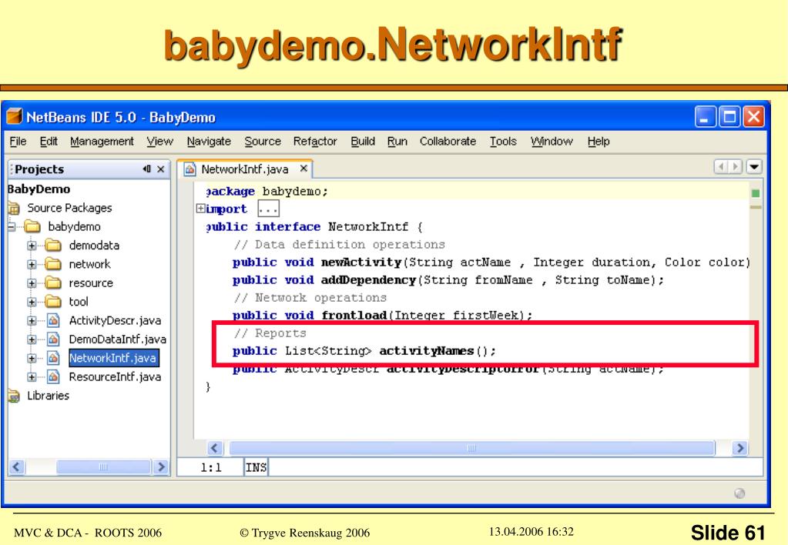Open the File menu
The image size is (788, 545).
[x=18, y=142]
